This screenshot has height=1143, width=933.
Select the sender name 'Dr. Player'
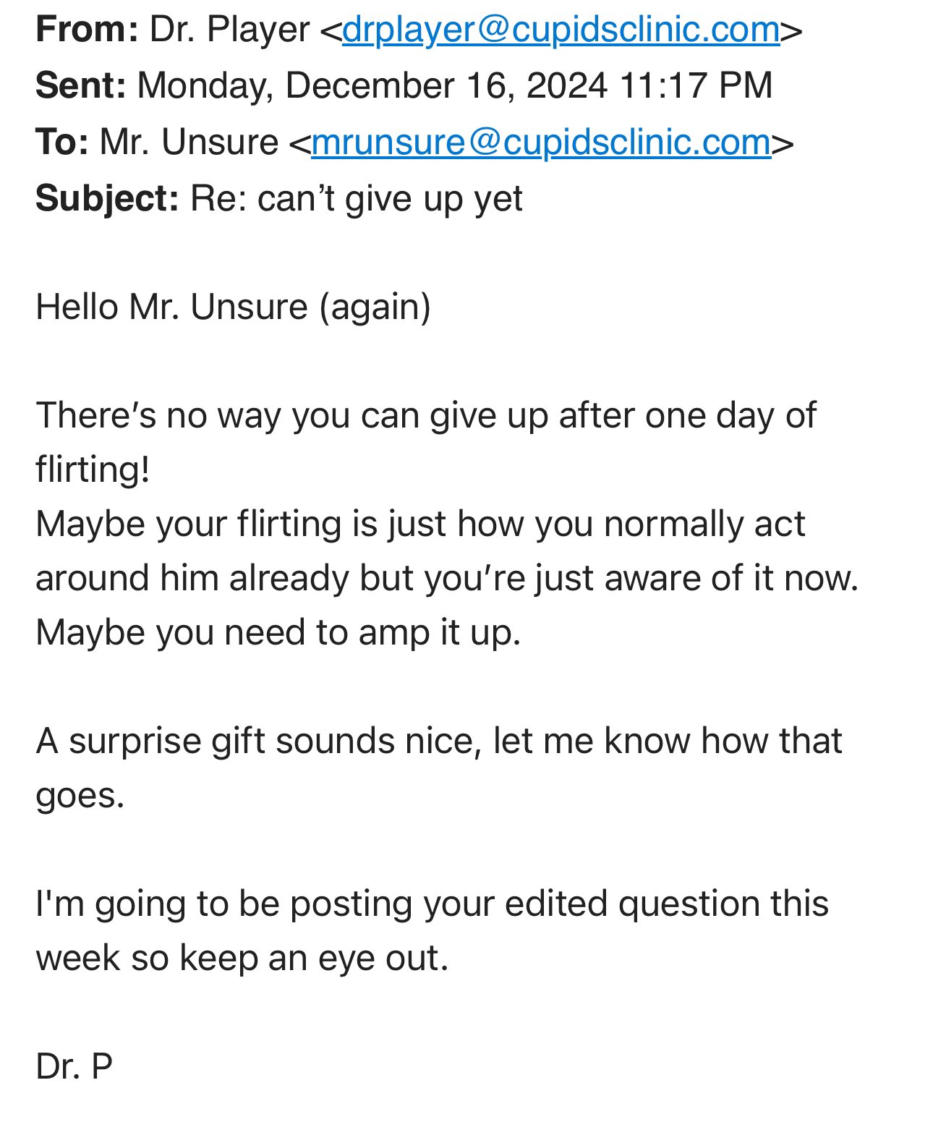point(229,30)
